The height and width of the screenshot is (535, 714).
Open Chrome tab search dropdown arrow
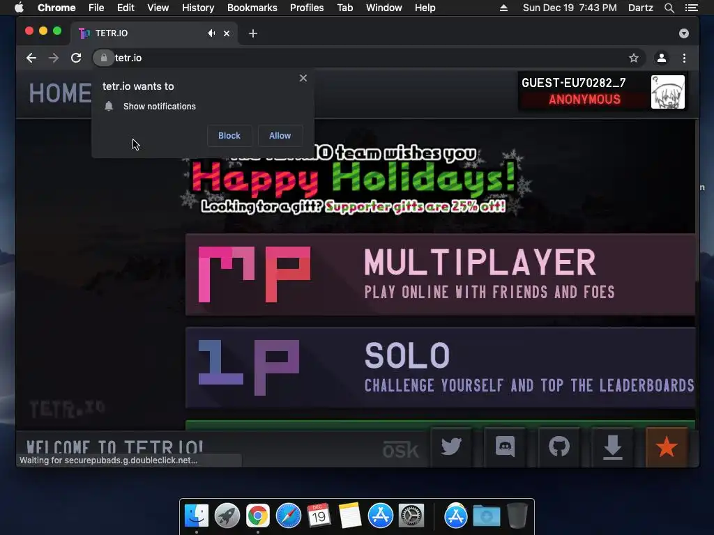(683, 33)
